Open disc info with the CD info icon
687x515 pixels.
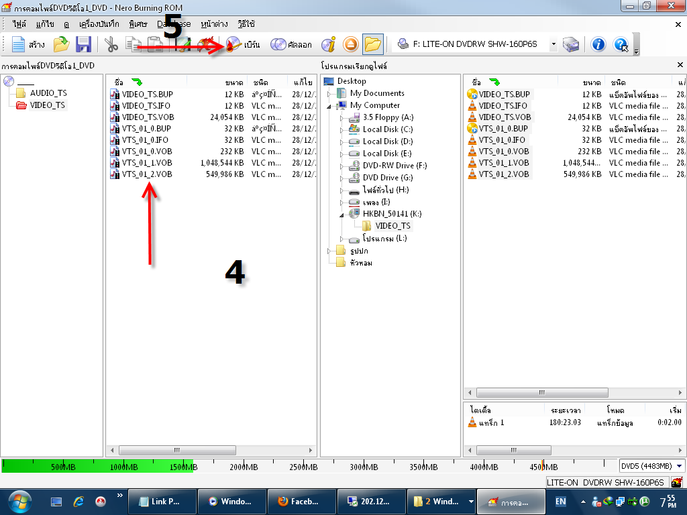pos(329,44)
